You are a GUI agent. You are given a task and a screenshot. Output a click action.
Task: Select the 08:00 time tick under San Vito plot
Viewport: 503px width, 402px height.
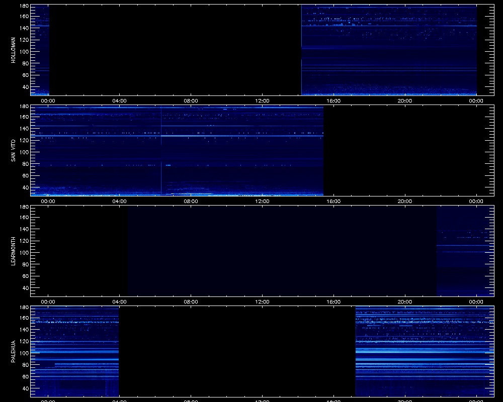191,202
